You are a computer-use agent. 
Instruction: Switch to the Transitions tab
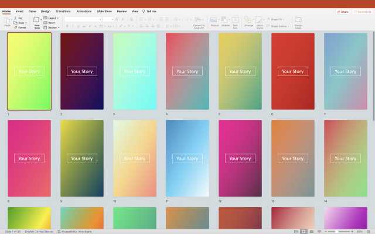63,11
